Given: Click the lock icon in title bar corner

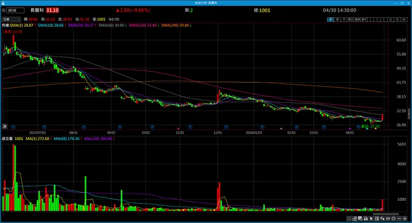Looking at the screenshot, I should (3, 3).
